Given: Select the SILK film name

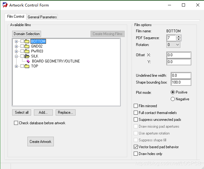Looking at the screenshot, I should click(35, 56).
